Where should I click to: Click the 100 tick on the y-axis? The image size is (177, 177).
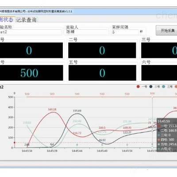(11, 138)
